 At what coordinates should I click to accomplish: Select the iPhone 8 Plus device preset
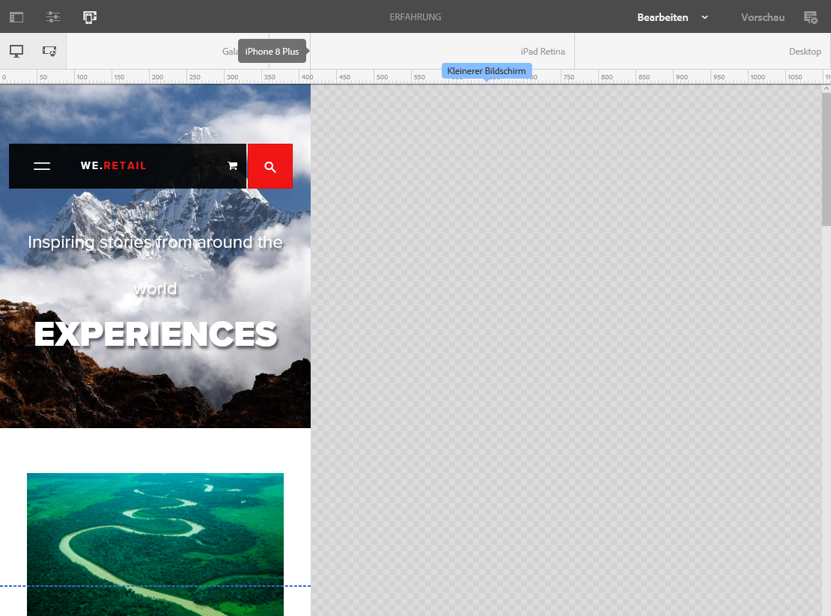272,51
